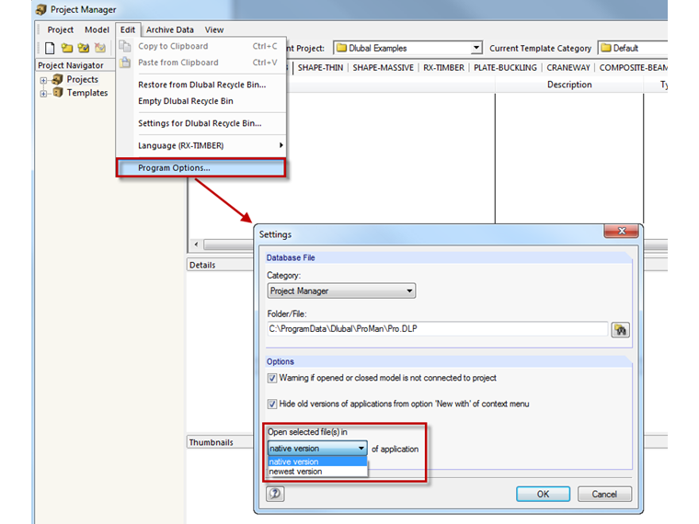Click the Edit menu

pyautogui.click(x=128, y=29)
